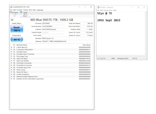Image resolution: width=156 pixels, height=114 pixels.
Task: Click the Attribute Name column header
Action: 22,45
